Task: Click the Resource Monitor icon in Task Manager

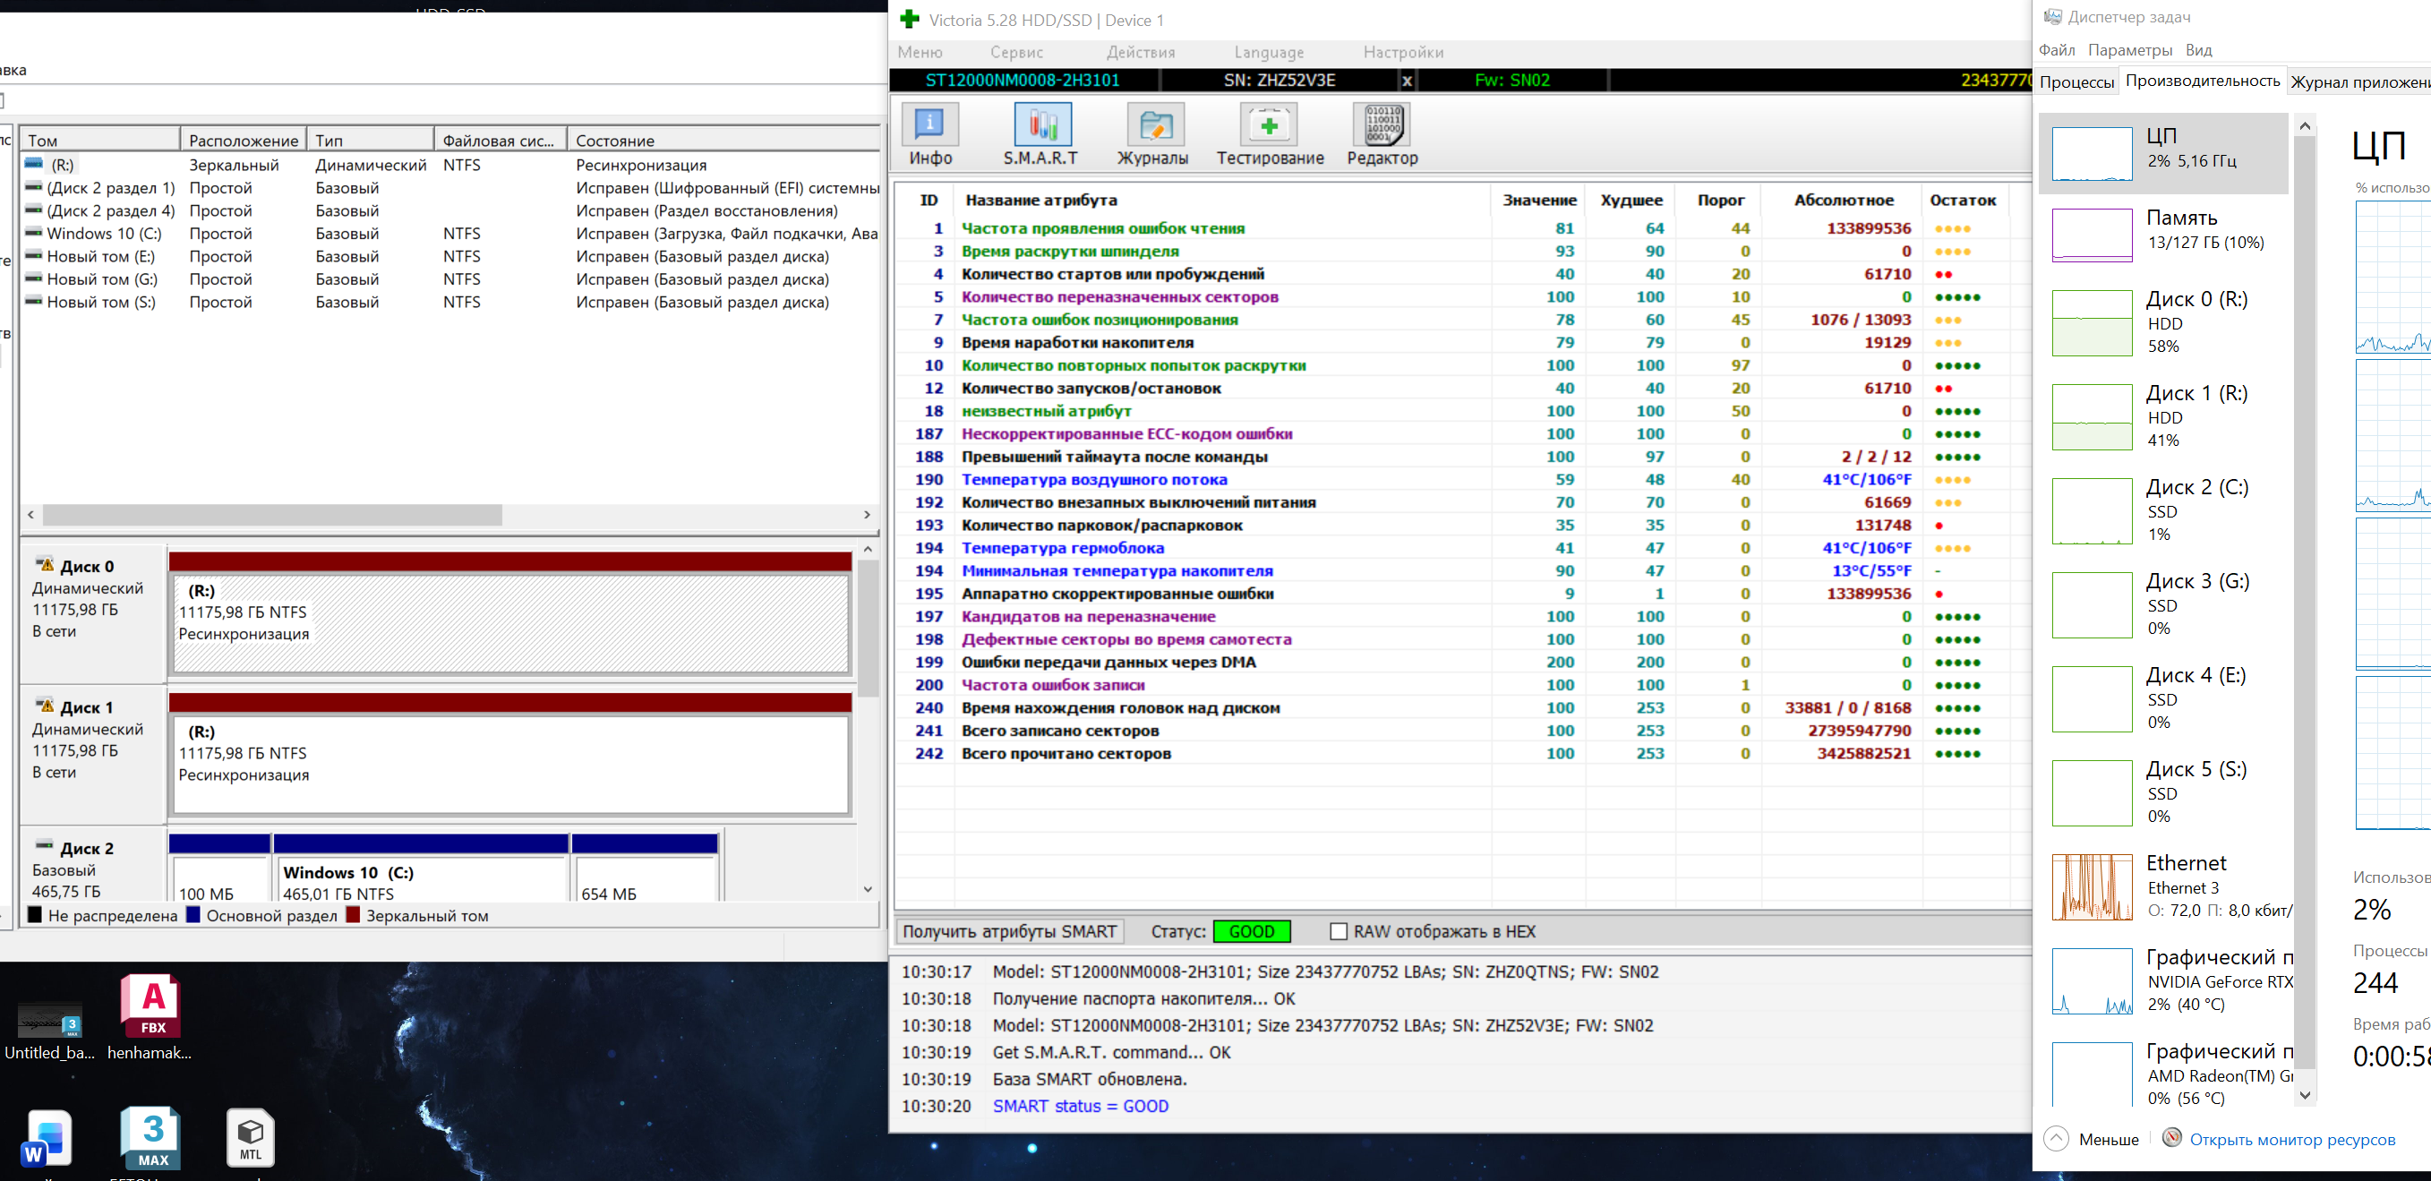Action: (x=2171, y=1137)
